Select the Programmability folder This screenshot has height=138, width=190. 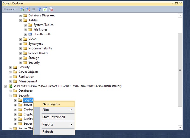tap(40, 48)
